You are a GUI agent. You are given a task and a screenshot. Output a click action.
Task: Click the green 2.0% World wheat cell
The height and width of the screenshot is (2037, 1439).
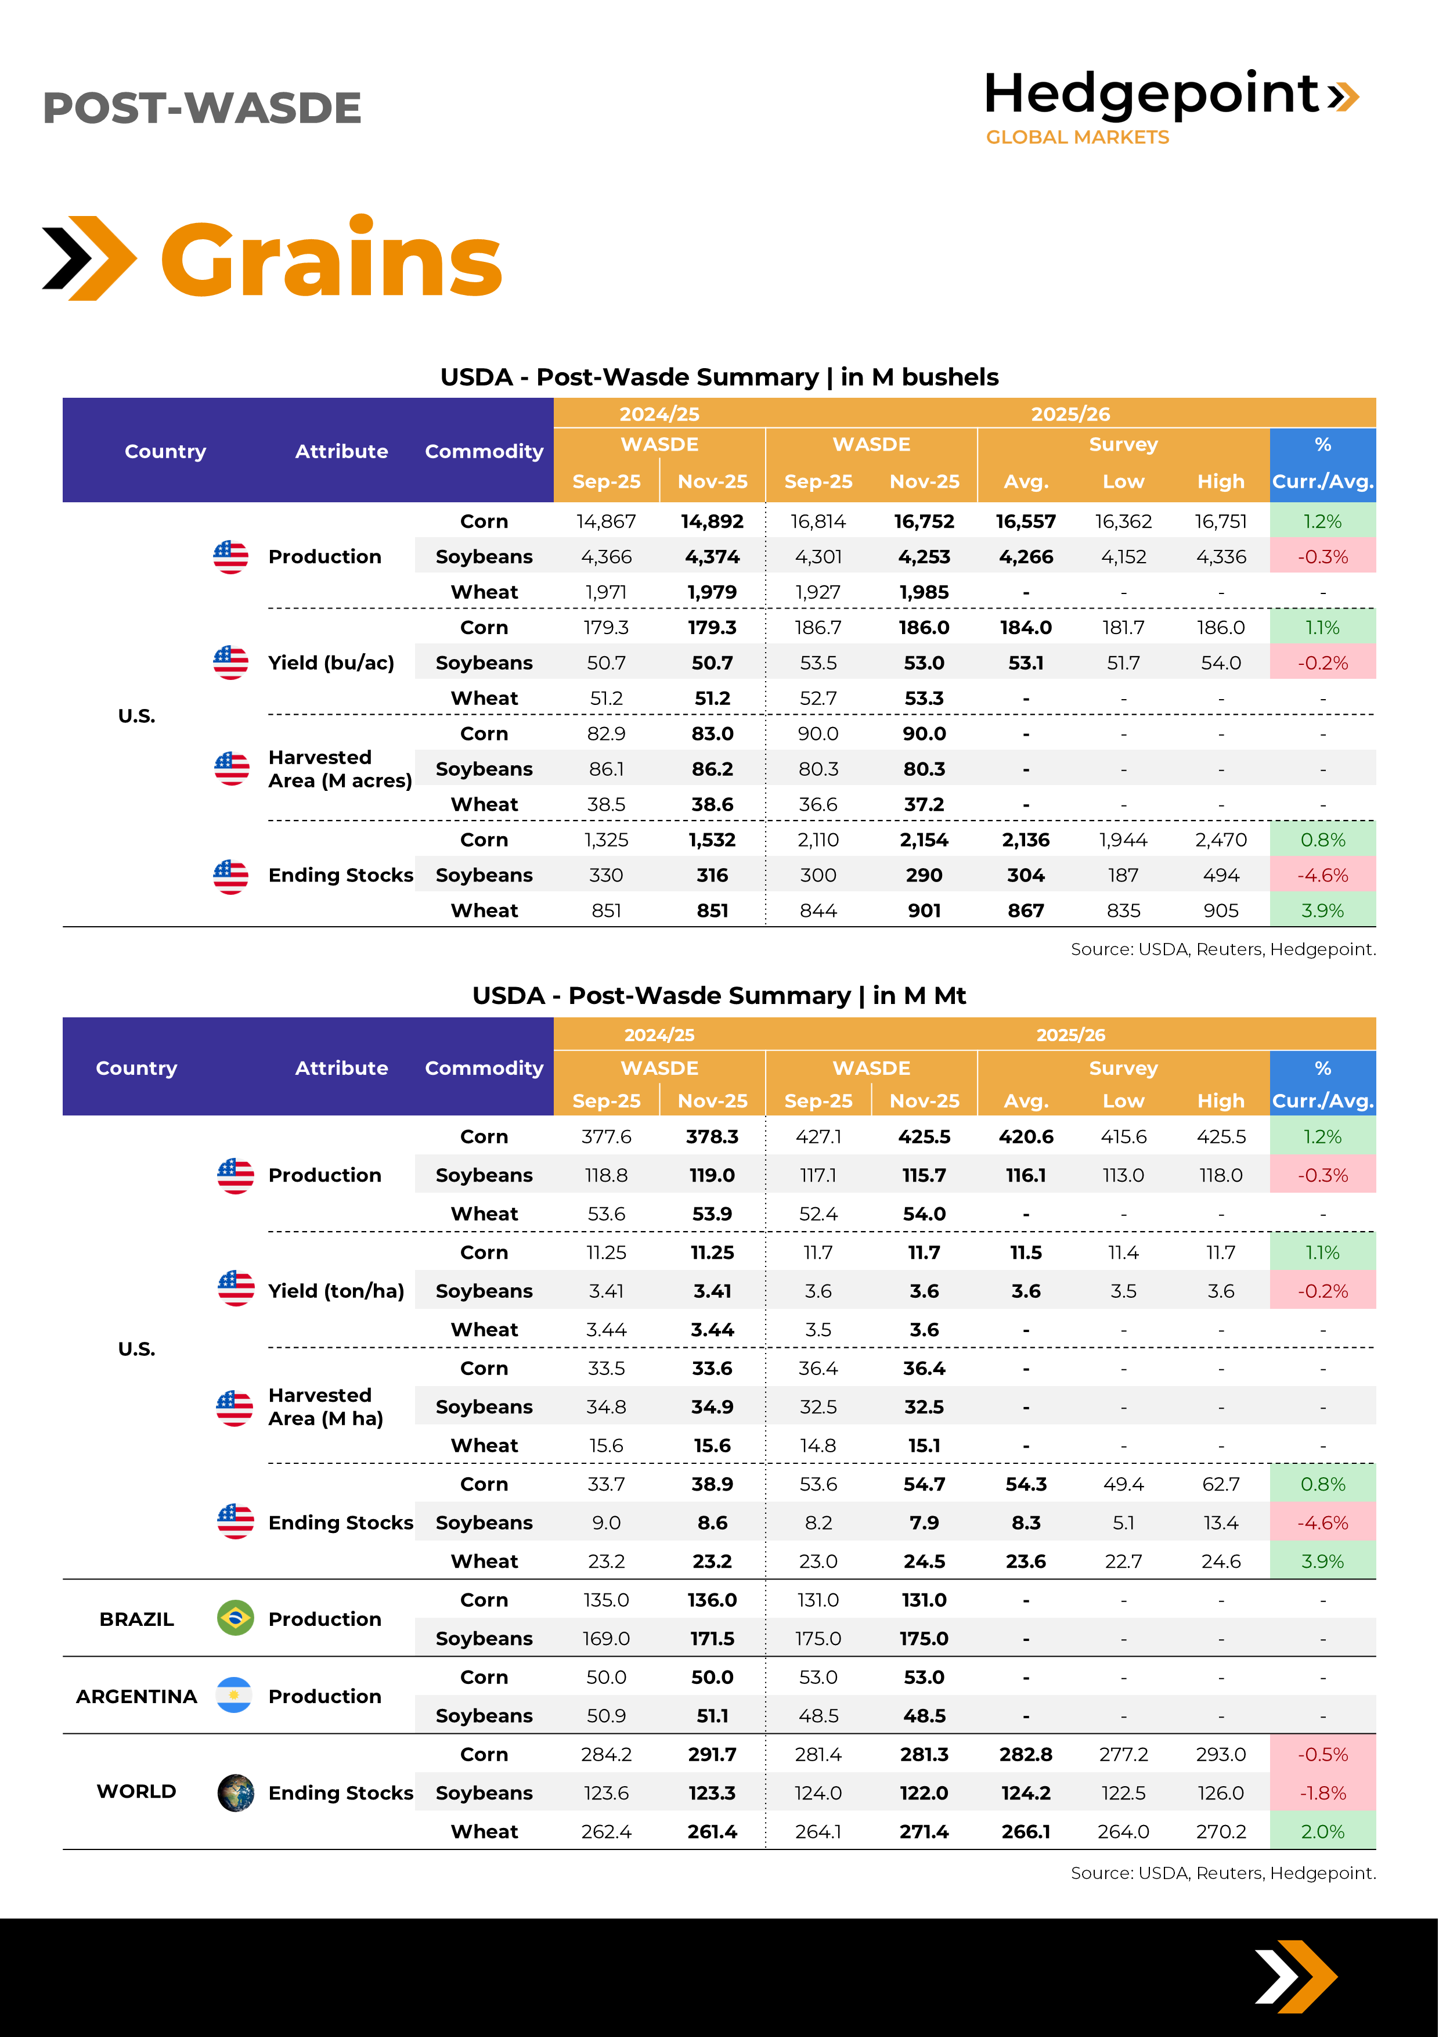click(x=1322, y=1831)
